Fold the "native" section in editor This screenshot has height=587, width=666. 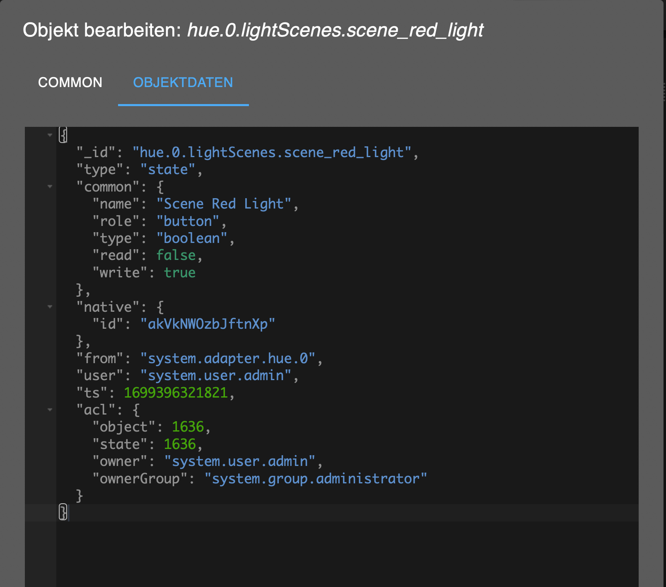coord(50,307)
